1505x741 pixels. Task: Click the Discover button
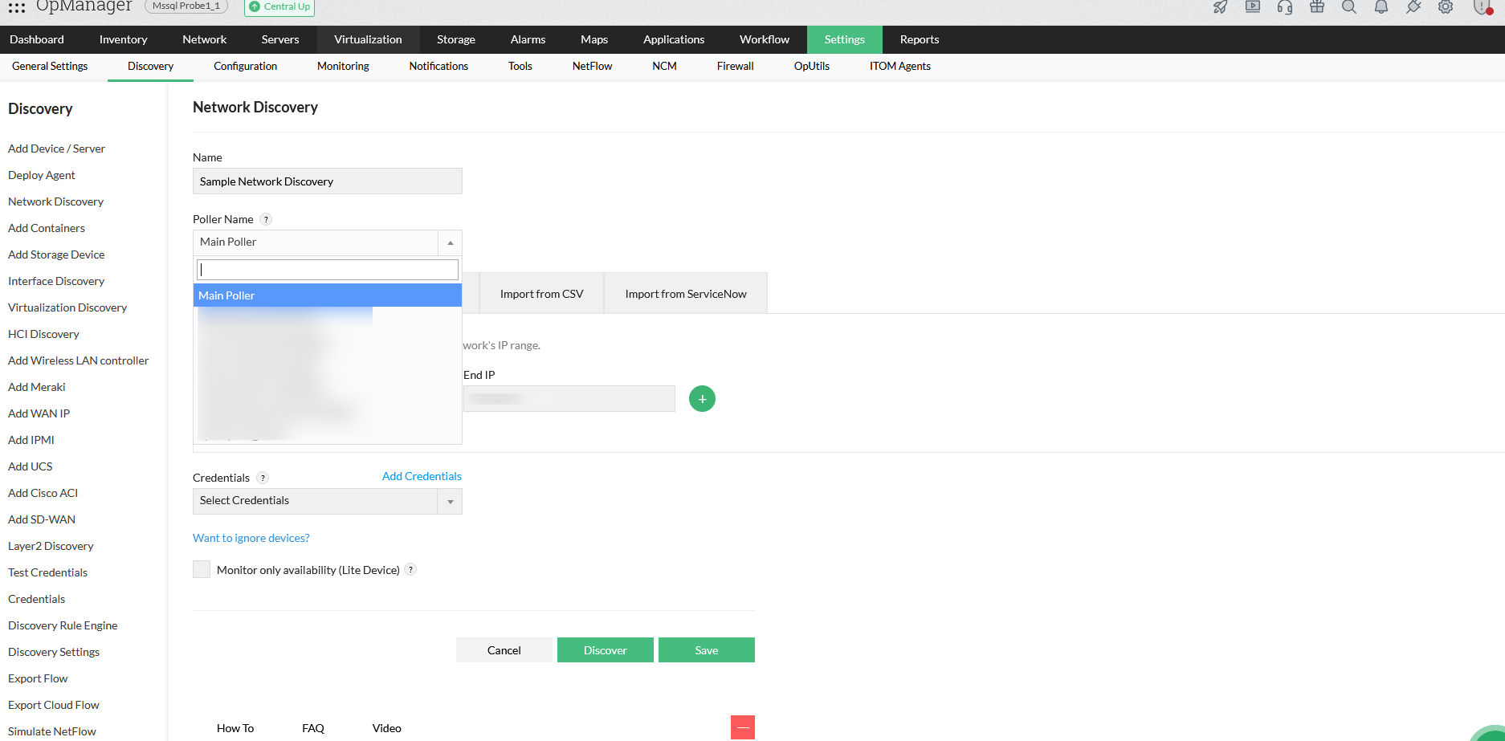[x=606, y=650]
